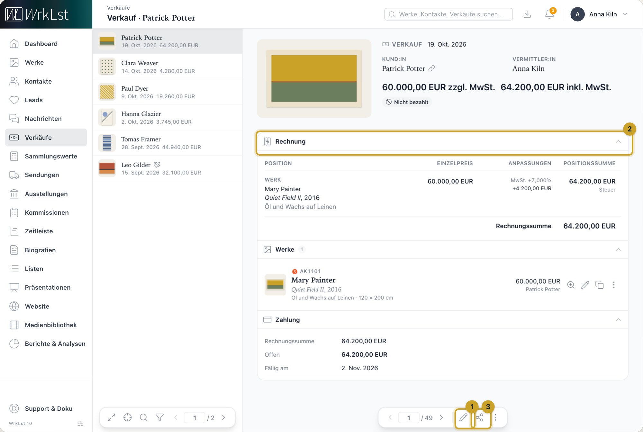Go to Ausstellungen in sidebar
This screenshot has height=432, width=643.
click(46, 194)
